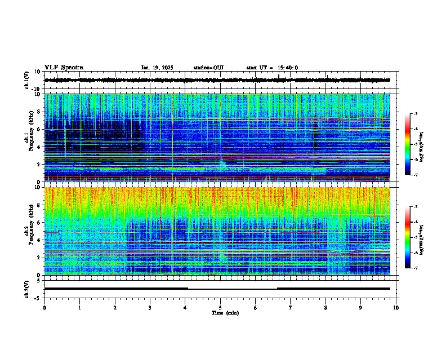Click the ch.1 spectrogram 6 kHz tick label
This screenshot has height=345, width=446.
[39, 129]
